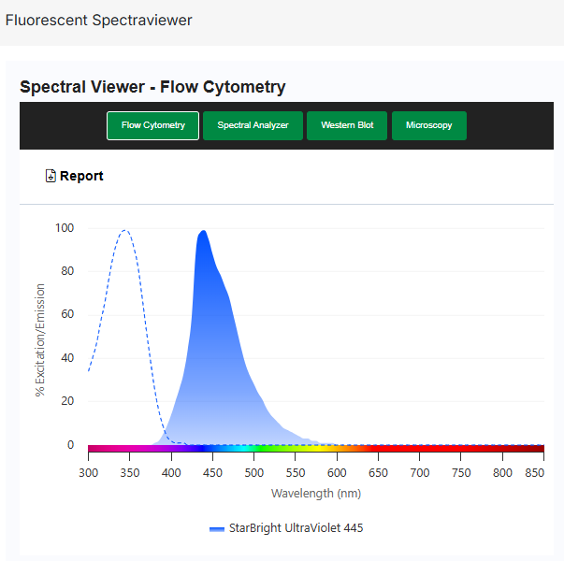Image resolution: width=564 pixels, height=561 pixels.
Task: Click the peak of the filled emission spectrum
Action: coord(202,232)
